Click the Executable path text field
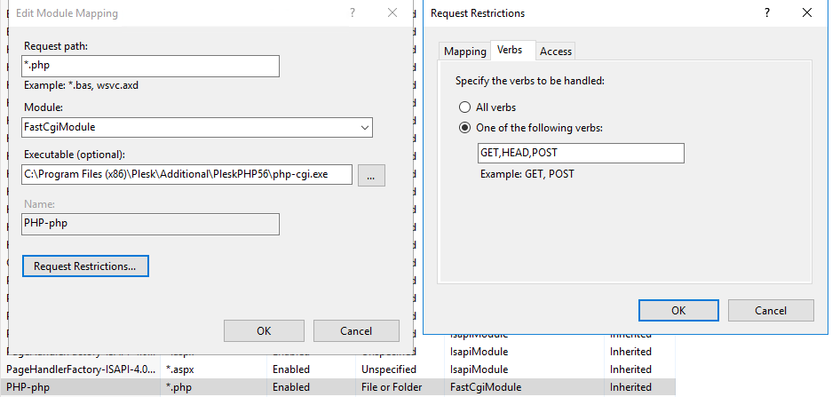The width and height of the screenshot is (832, 397). point(187,175)
